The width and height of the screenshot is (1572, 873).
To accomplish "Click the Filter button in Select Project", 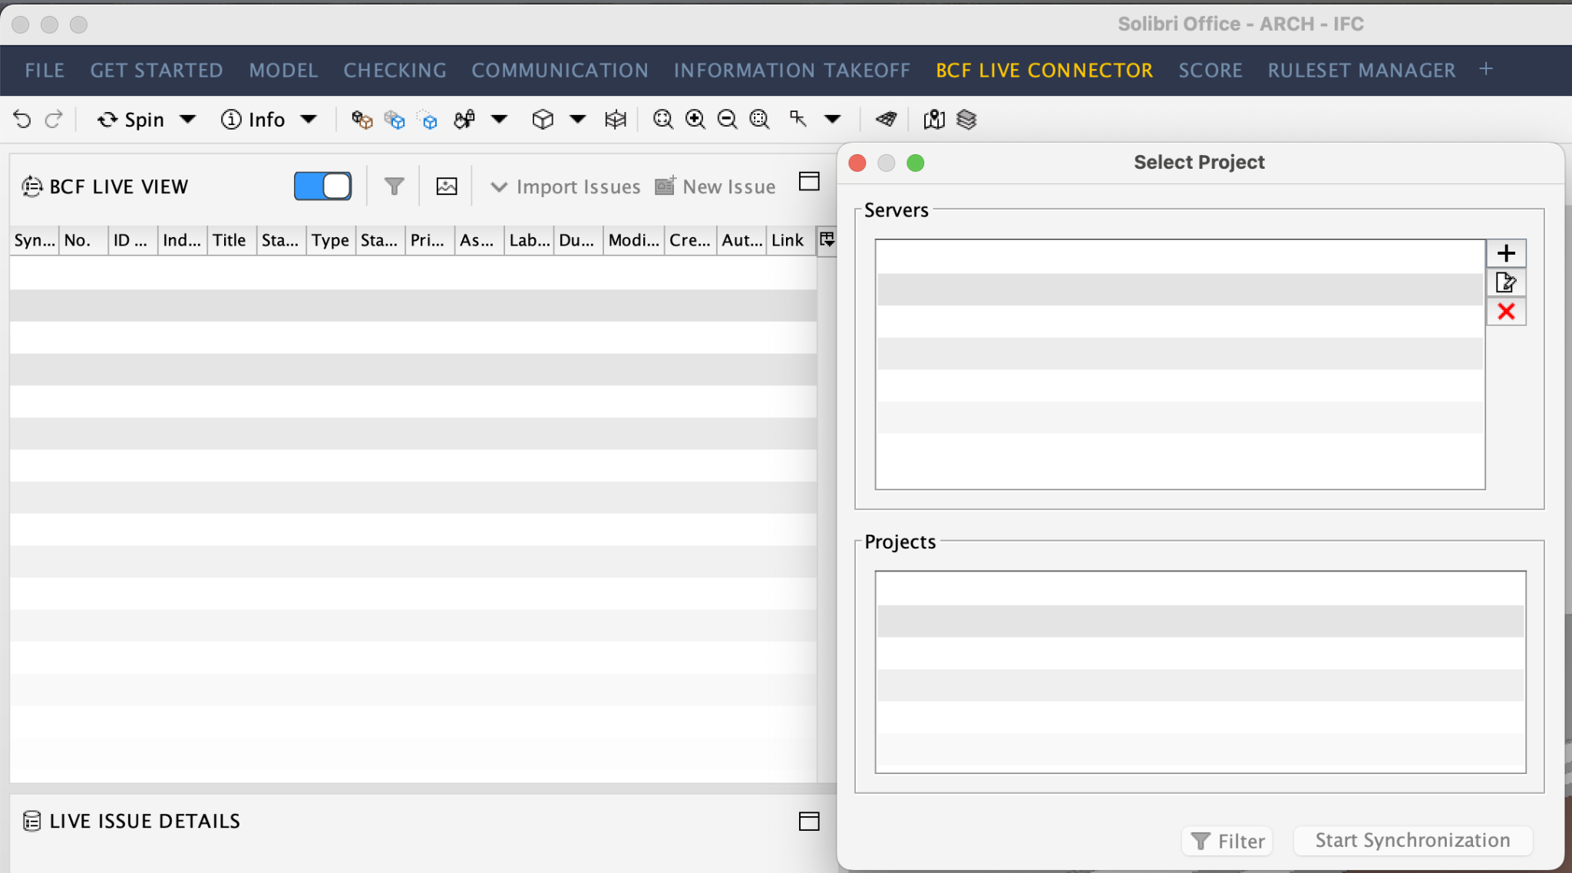I will [1227, 841].
